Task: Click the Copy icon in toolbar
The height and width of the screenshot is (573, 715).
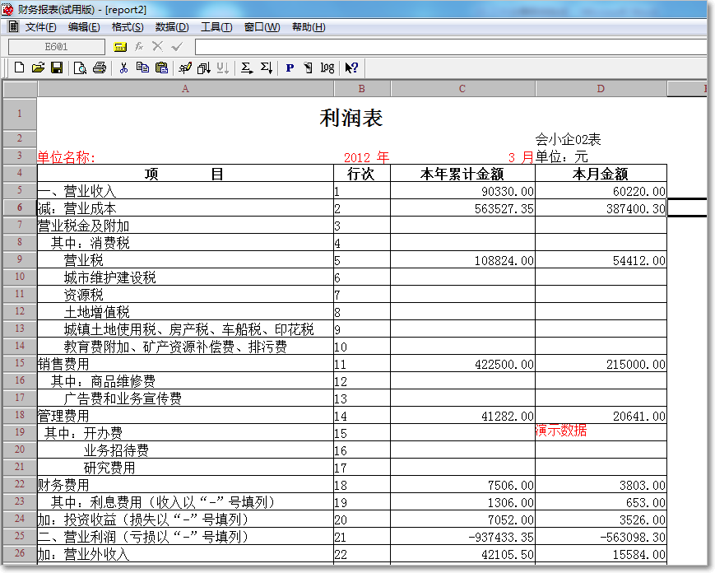Action: (x=142, y=68)
